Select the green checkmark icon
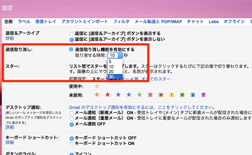The image size is (252, 155). tap(182, 95)
